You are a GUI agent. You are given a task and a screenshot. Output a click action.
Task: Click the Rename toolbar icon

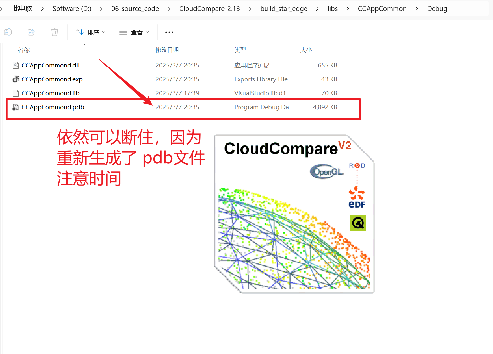[x=8, y=32]
